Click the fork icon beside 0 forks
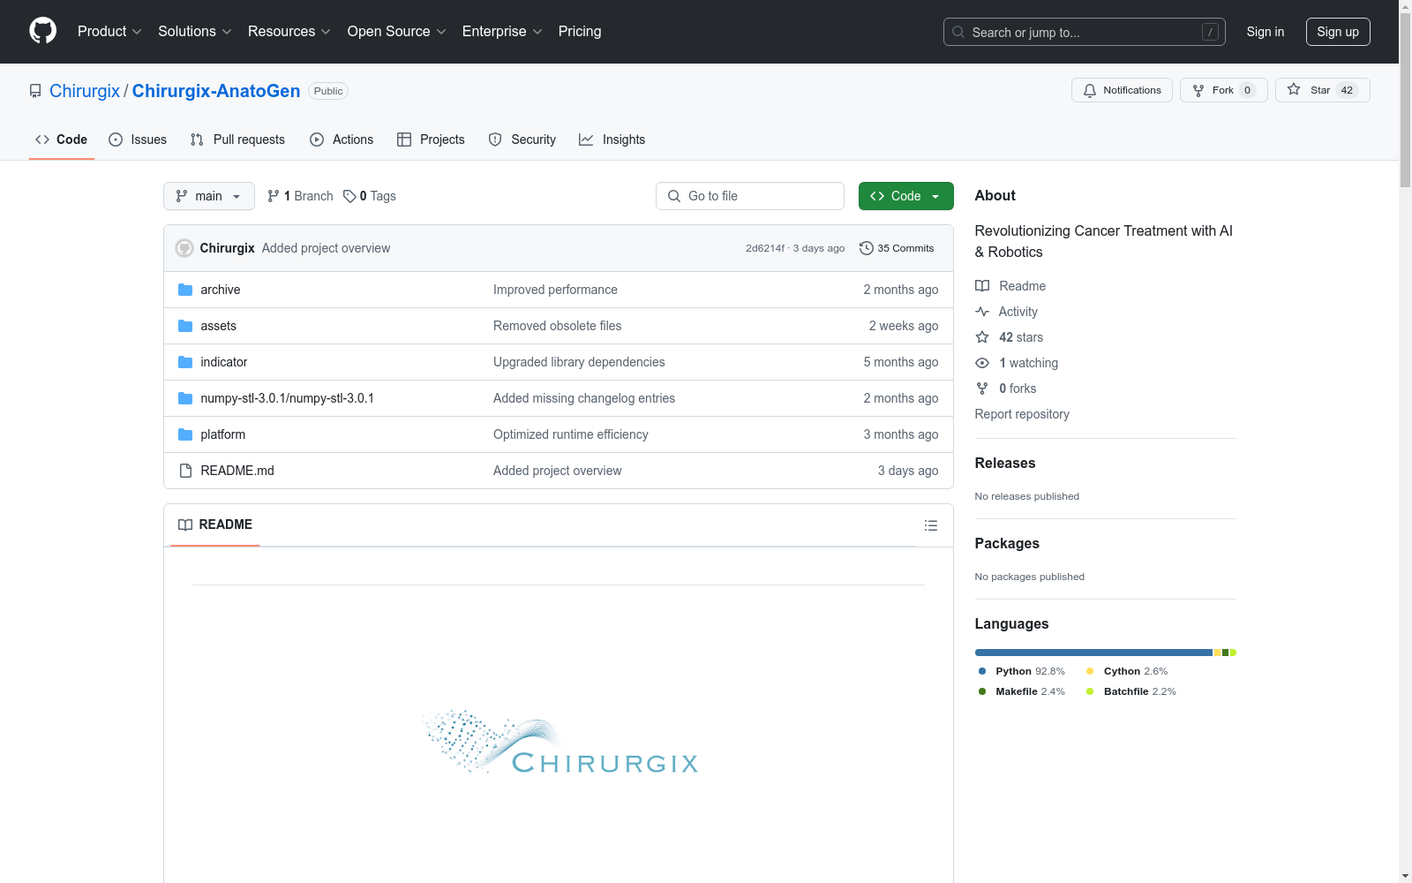Image resolution: width=1412 pixels, height=883 pixels. coord(982,389)
